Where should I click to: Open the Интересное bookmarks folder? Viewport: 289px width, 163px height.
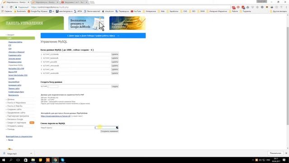click(x=149, y=11)
